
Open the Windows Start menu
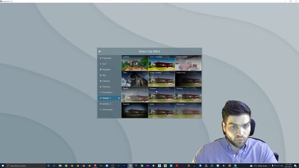(x=3, y=166)
